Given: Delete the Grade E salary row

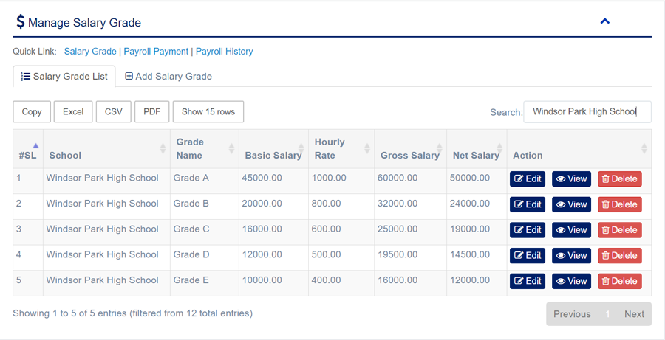Looking at the screenshot, I should click(x=619, y=281).
